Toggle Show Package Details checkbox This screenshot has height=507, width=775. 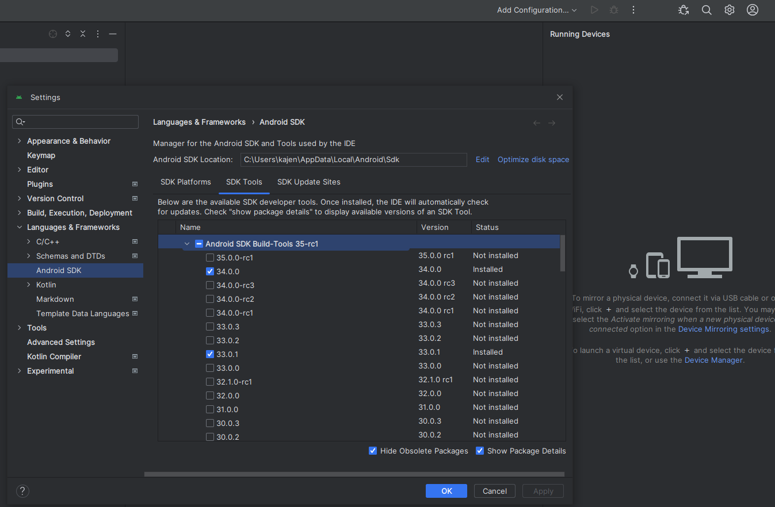click(x=480, y=451)
